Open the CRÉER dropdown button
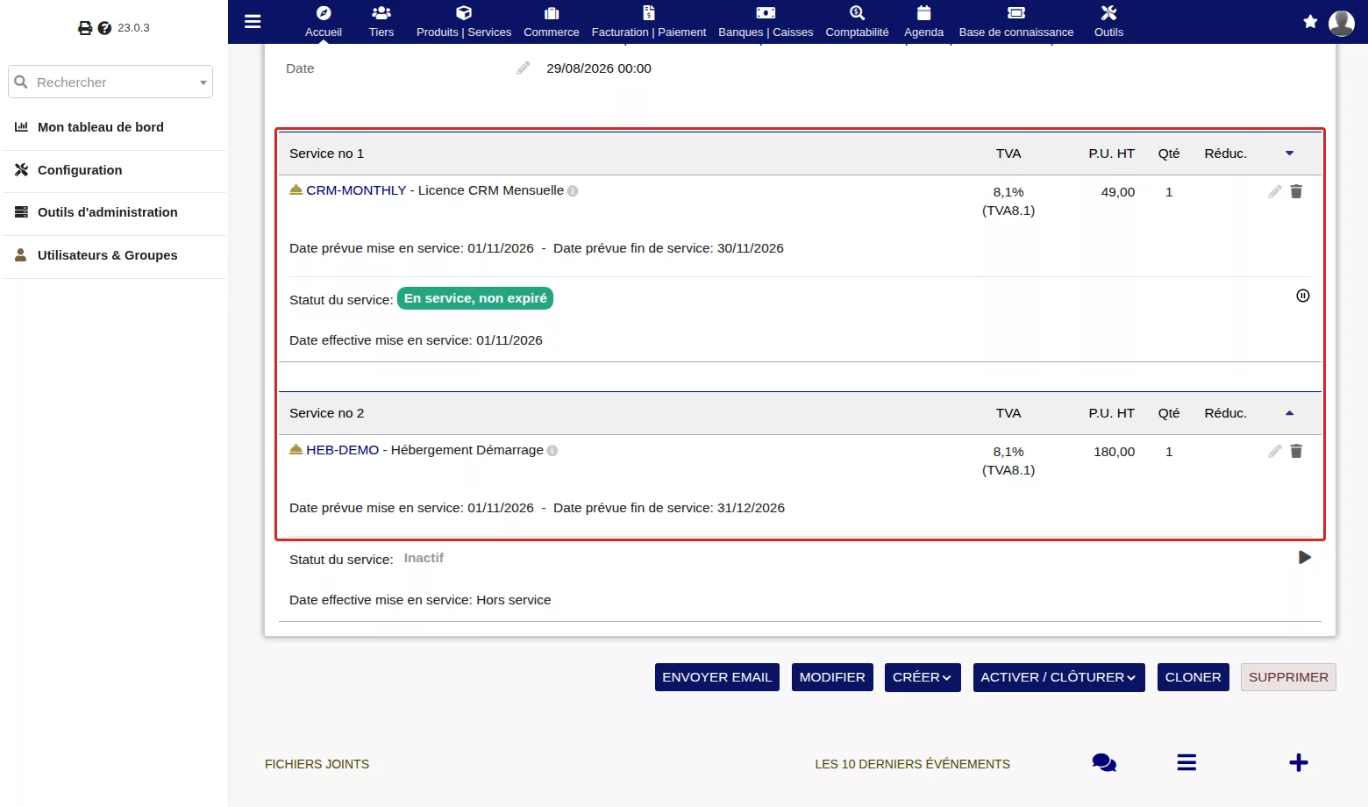Image resolution: width=1368 pixels, height=807 pixels. coord(923,677)
